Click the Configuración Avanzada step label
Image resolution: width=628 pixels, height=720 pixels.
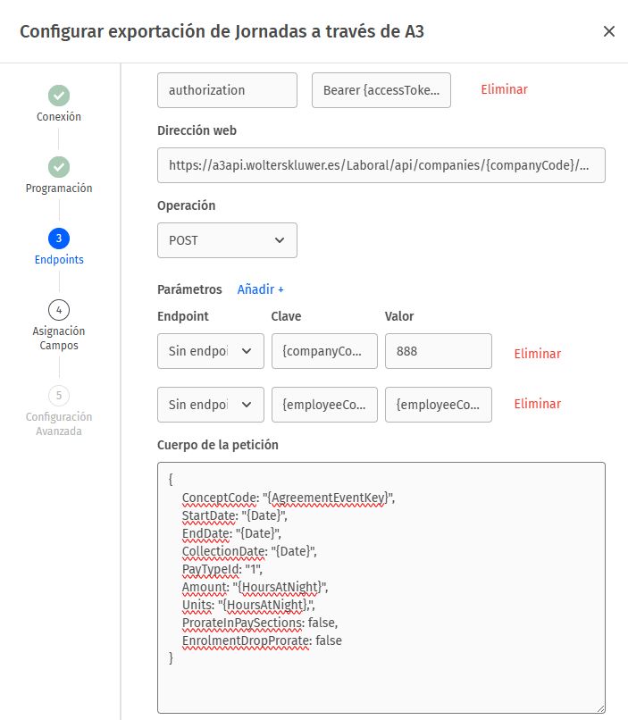(x=59, y=423)
